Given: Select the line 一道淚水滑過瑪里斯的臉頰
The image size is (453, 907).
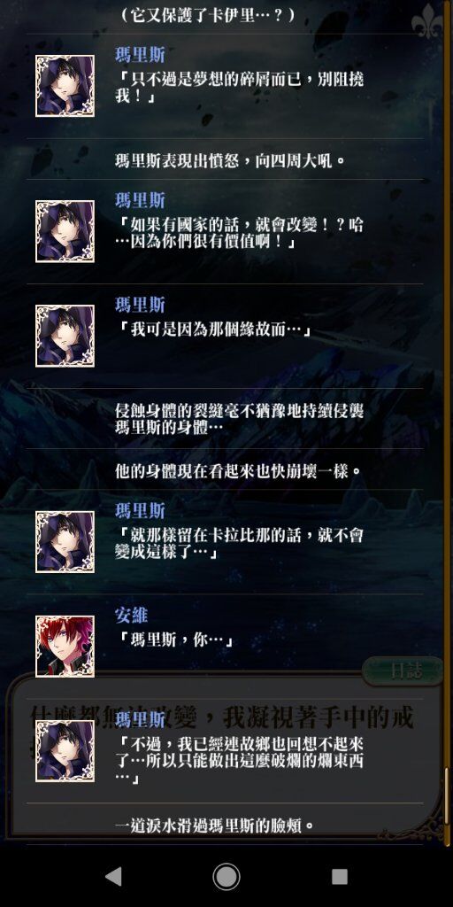Looking at the screenshot, I should (215, 825).
